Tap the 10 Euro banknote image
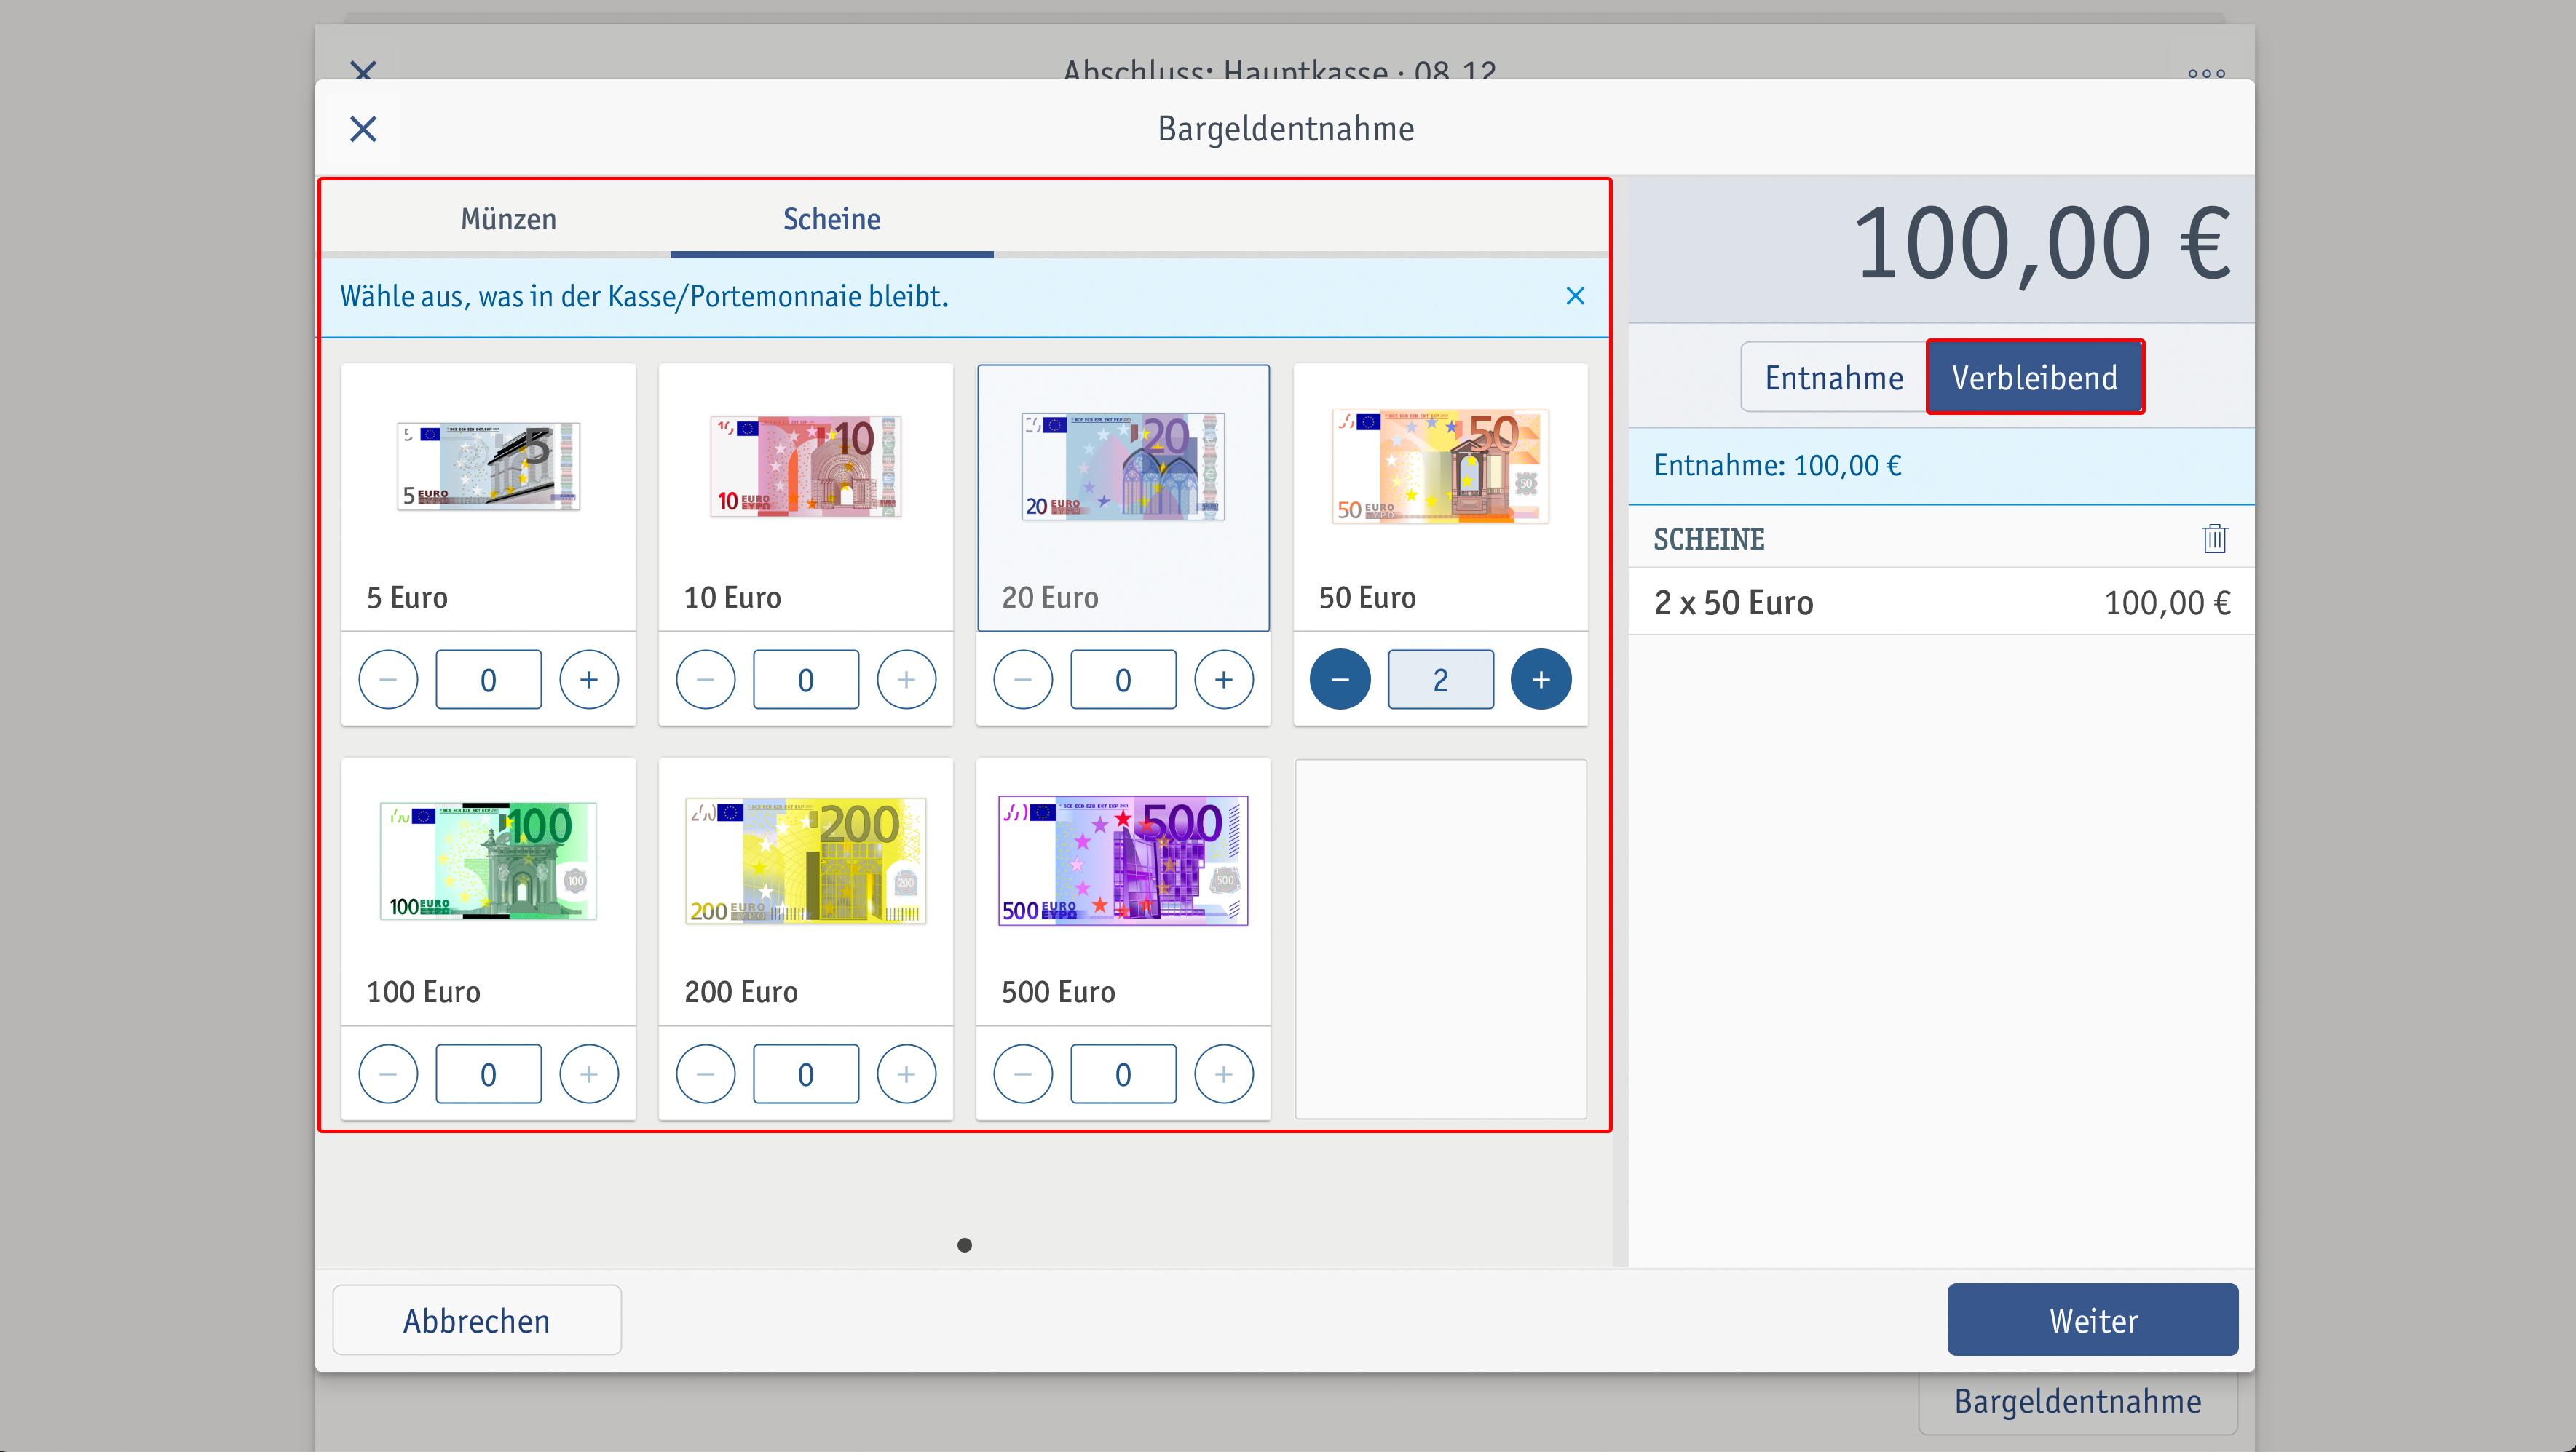 point(805,466)
